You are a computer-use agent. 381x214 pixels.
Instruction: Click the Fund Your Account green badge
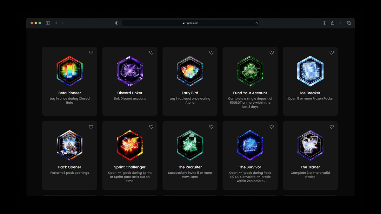[x=250, y=71]
